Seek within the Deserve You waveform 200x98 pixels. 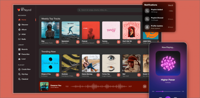tap(99, 86)
